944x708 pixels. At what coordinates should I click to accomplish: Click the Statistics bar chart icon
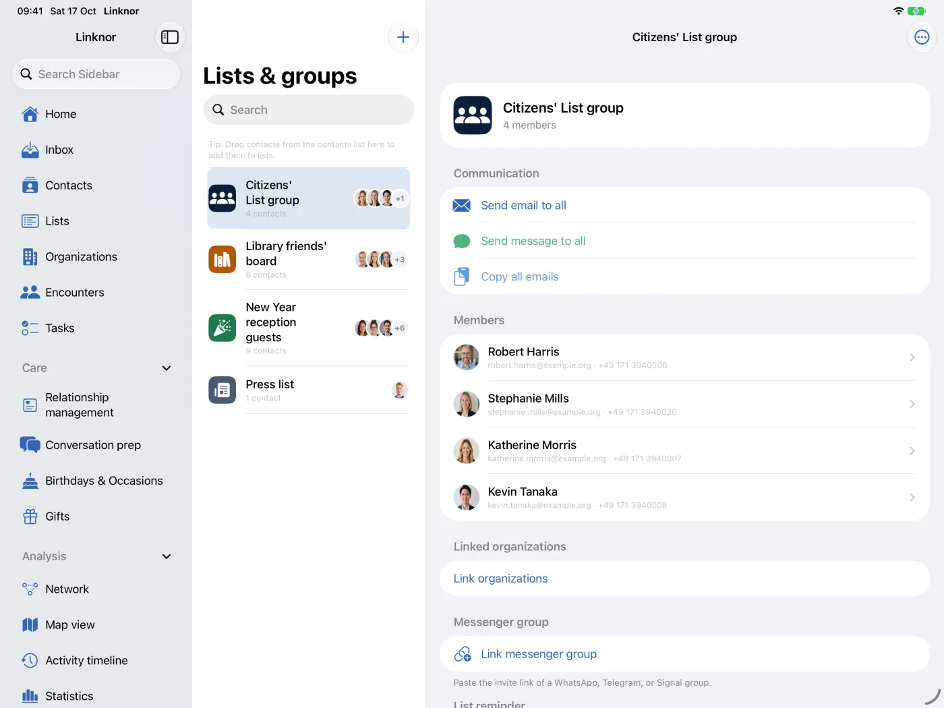[x=30, y=696]
